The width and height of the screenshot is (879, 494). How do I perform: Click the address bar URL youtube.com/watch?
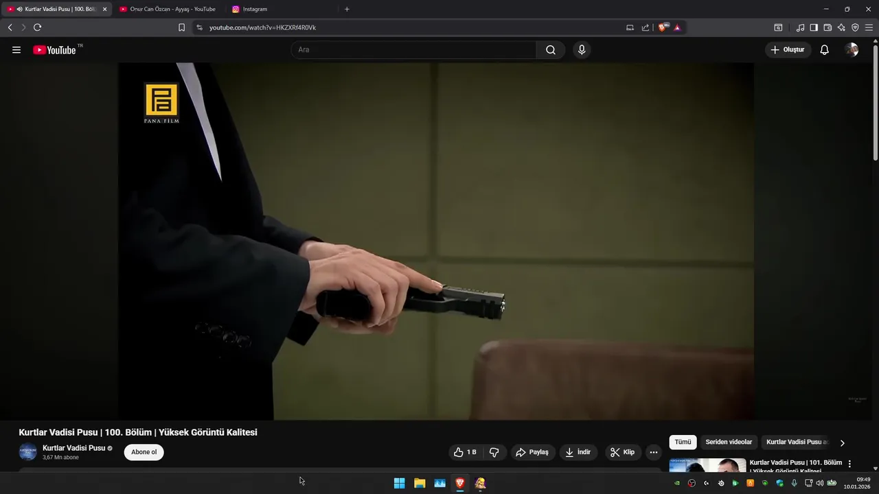262,27
